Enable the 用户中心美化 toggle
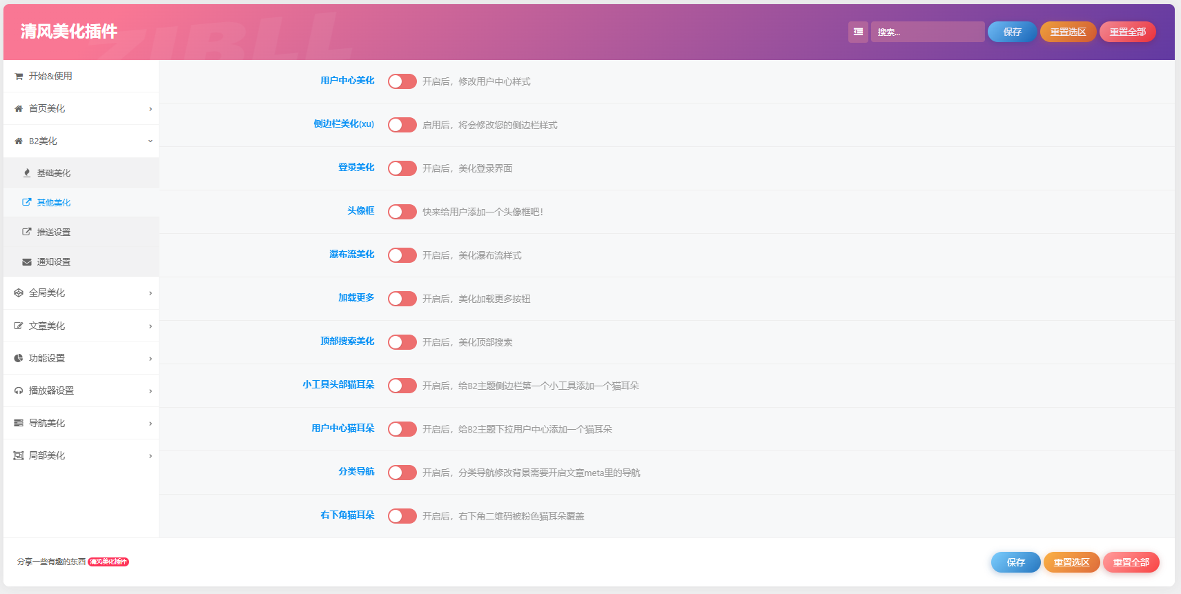The height and width of the screenshot is (594, 1181). [402, 81]
